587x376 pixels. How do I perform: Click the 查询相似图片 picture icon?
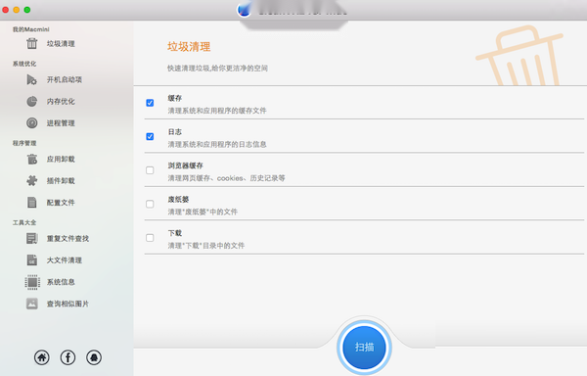(32, 304)
